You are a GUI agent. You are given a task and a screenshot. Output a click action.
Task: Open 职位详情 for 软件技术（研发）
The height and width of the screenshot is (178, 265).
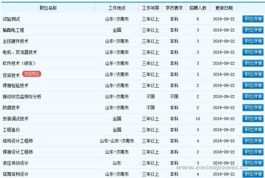(253, 63)
